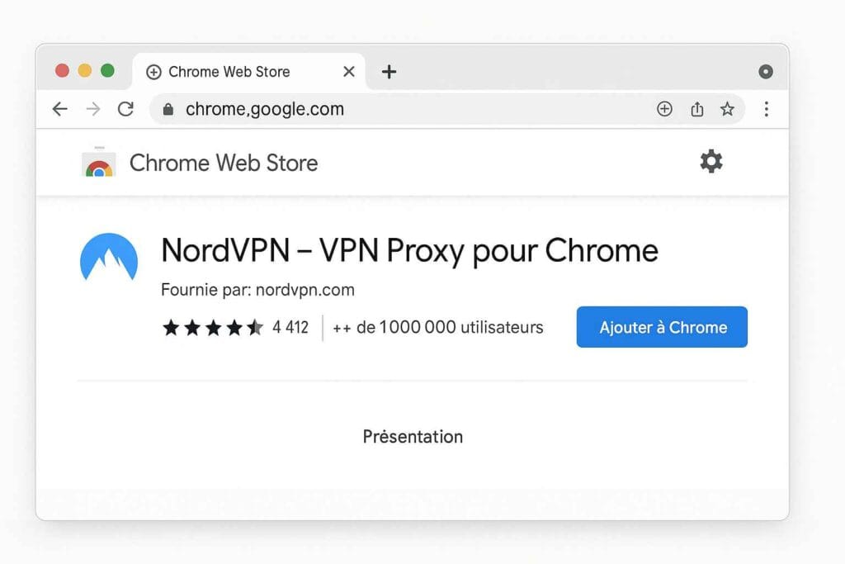Image resolution: width=845 pixels, height=564 pixels.
Task: Close the Chrome Web Store tab
Action: pos(349,72)
